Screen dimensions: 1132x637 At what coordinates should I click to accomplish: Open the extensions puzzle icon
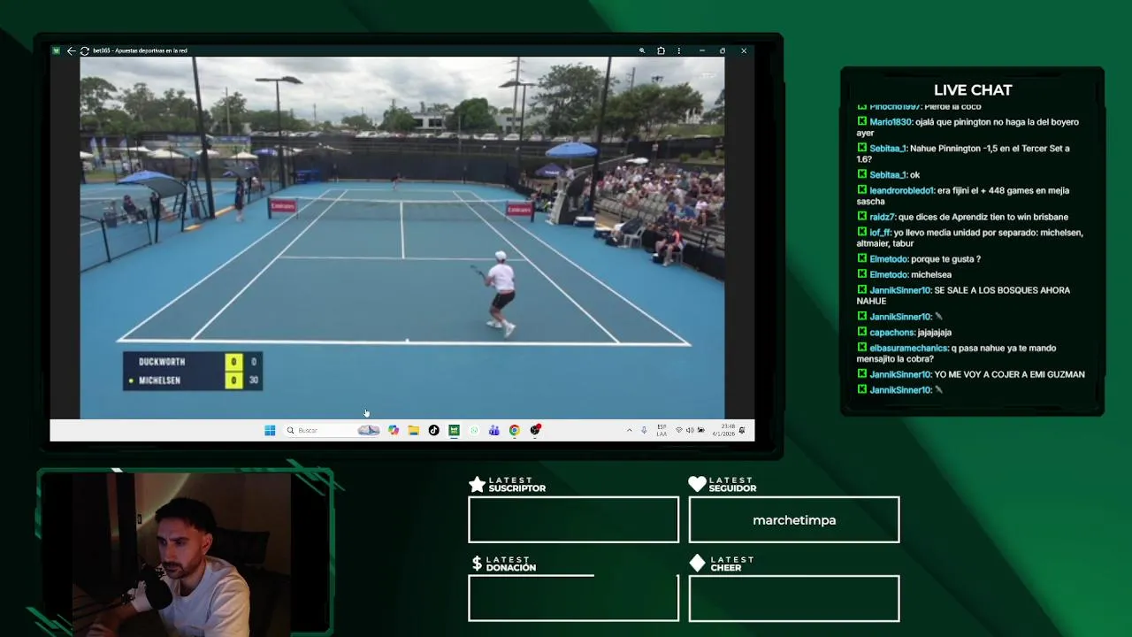661,50
